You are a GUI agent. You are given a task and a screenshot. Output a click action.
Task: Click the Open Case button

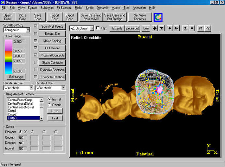[7, 17]
